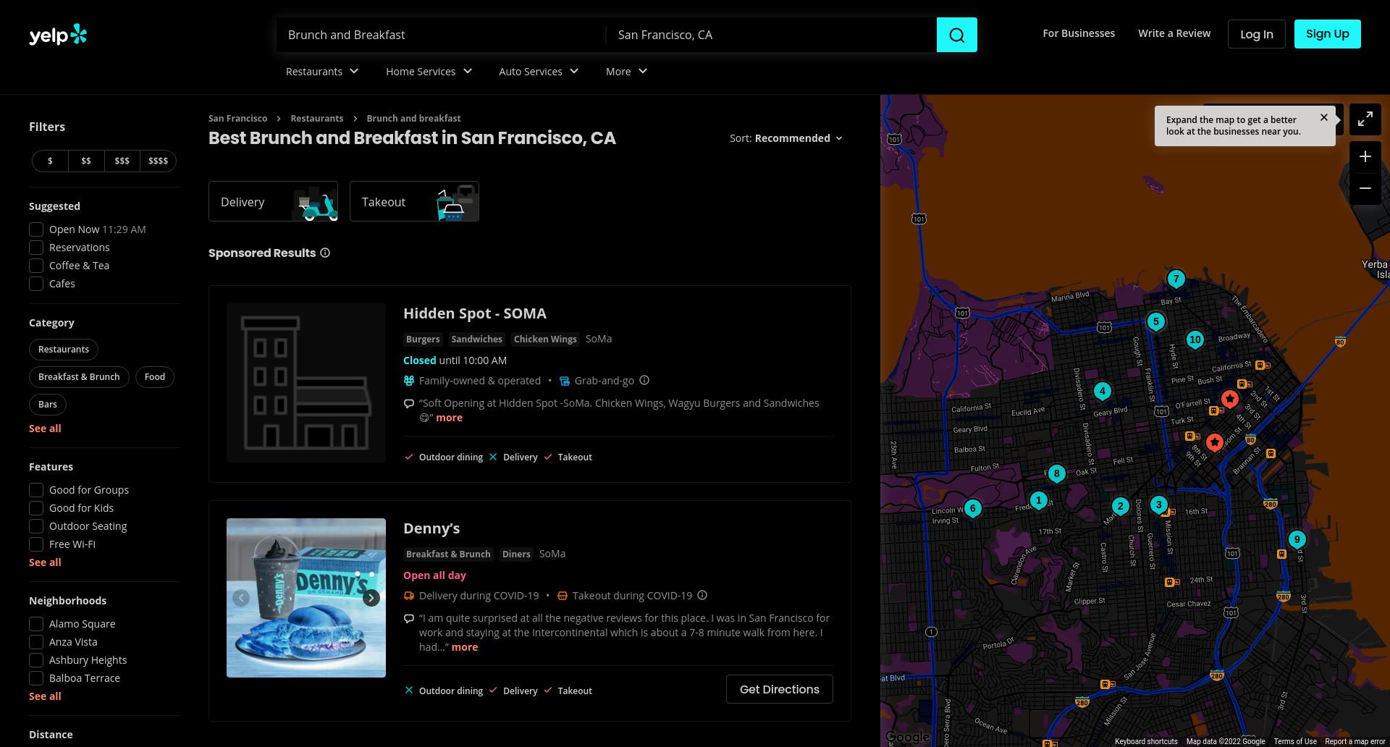Check the Reservations filter
1390x747 pixels.
tap(36, 248)
